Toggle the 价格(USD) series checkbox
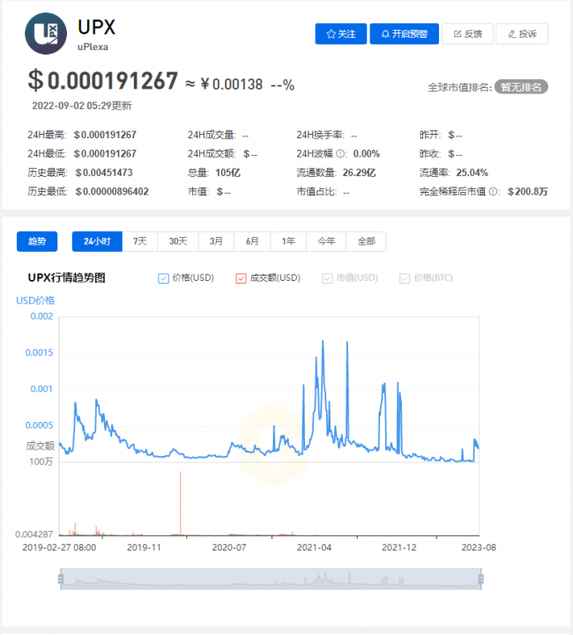The width and height of the screenshot is (573, 635). [x=163, y=278]
